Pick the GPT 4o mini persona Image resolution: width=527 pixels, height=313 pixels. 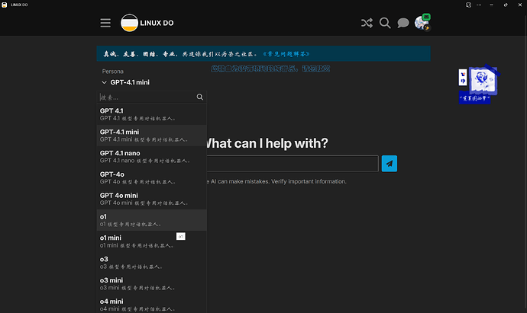pyautogui.click(x=151, y=199)
